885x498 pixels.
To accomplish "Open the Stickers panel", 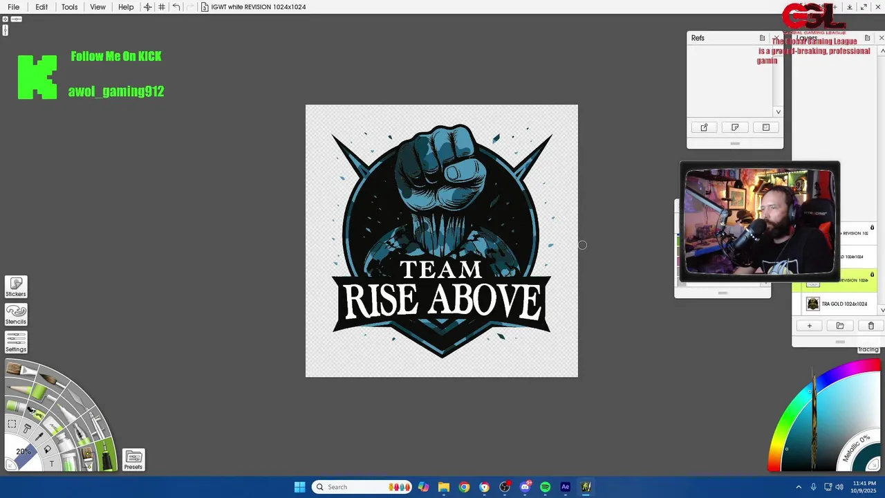I will (16, 287).
